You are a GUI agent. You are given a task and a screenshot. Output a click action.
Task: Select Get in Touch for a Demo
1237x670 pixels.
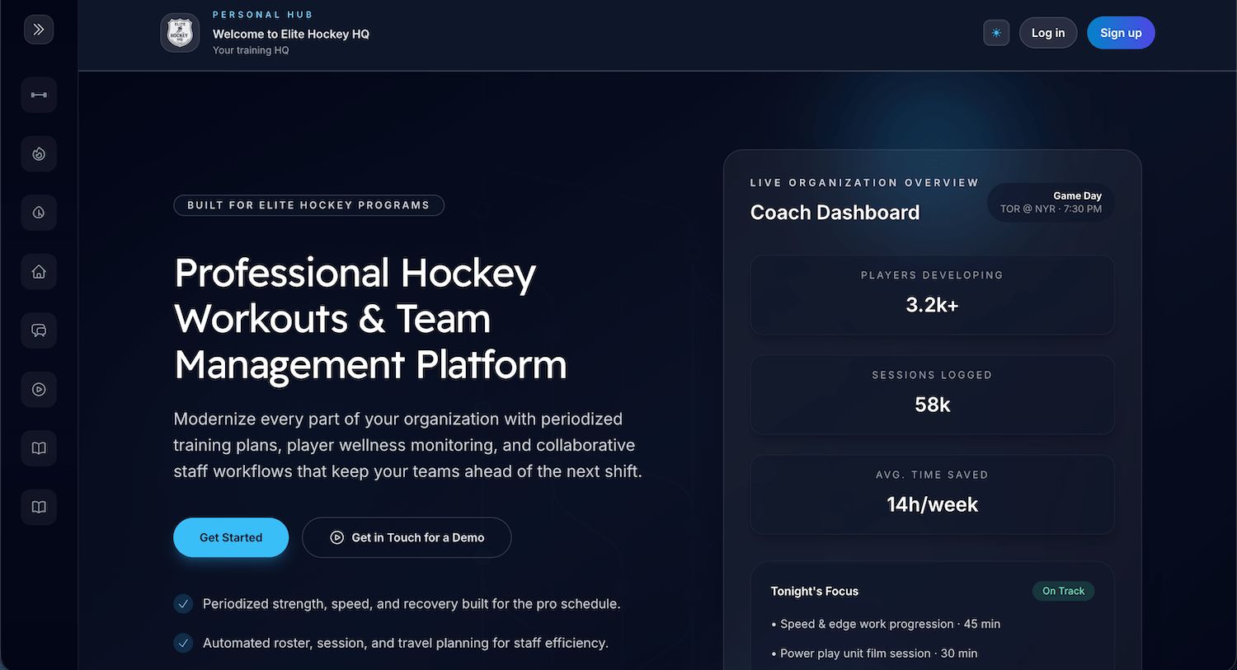pyautogui.click(x=407, y=537)
